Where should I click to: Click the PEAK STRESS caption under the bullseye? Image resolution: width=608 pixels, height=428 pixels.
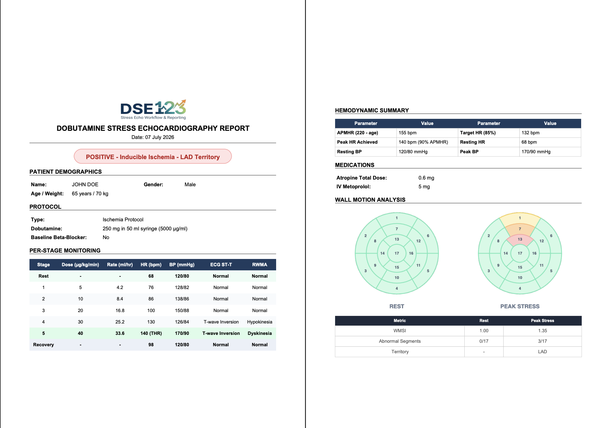pyautogui.click(x=520, y=306)
